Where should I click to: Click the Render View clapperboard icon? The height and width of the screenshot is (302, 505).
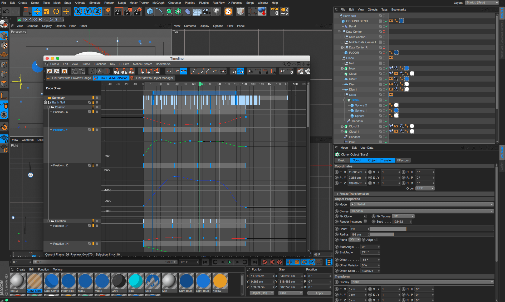click(x=118, y=11)
